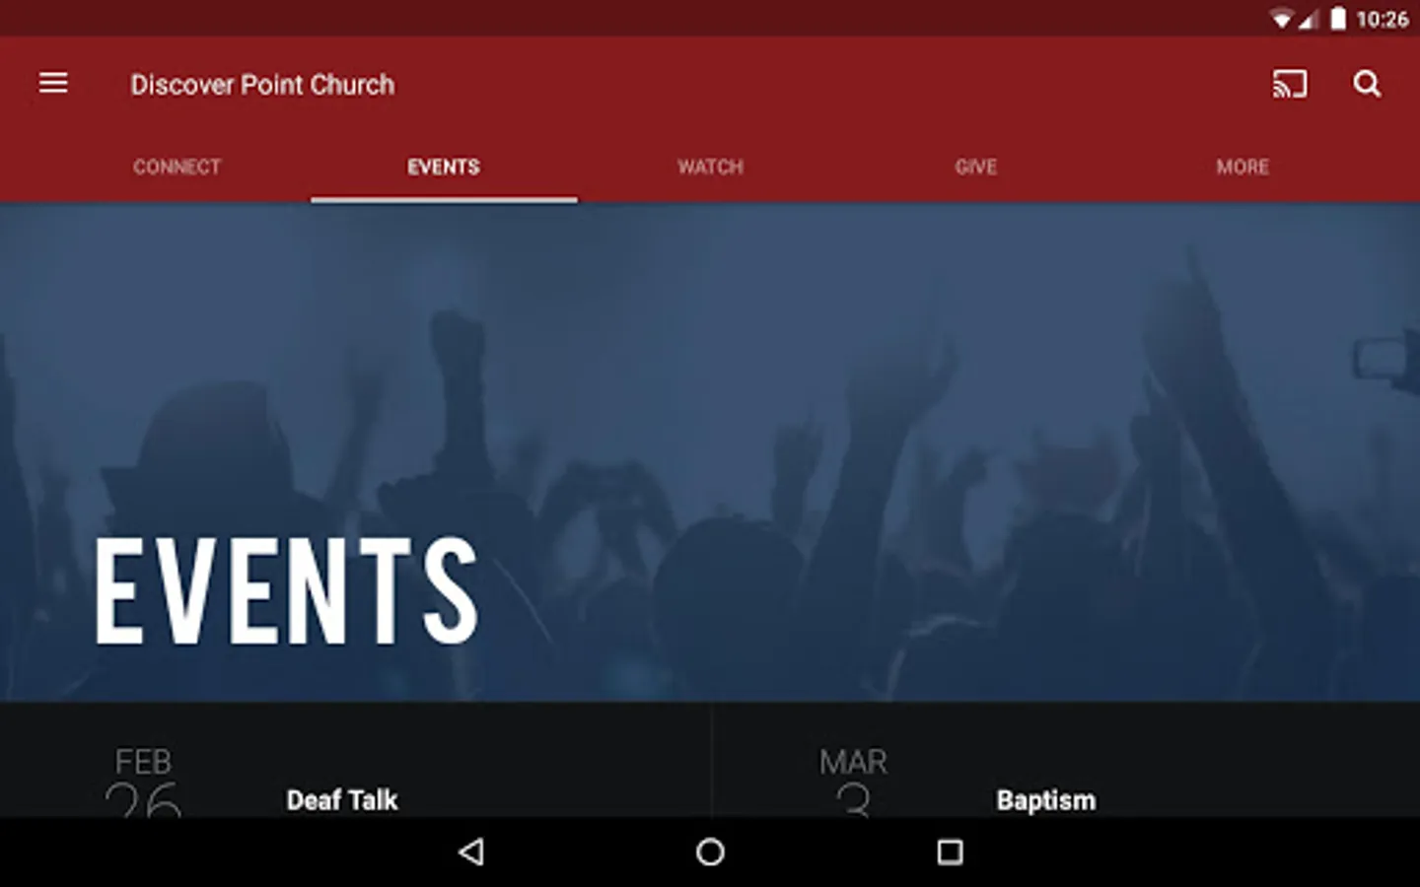Open the Baptism event
The image size is (1420, 887).
pos(1045,800)
